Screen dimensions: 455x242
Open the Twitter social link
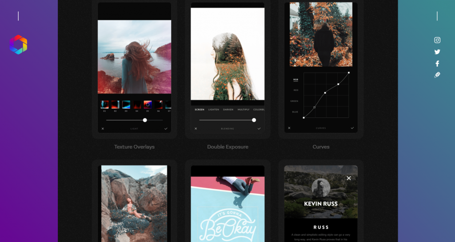pyautogui.click(x=437, y=52)
